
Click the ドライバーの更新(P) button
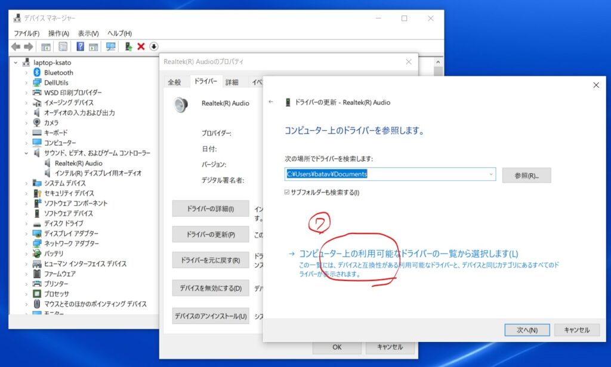click(211, 234)
